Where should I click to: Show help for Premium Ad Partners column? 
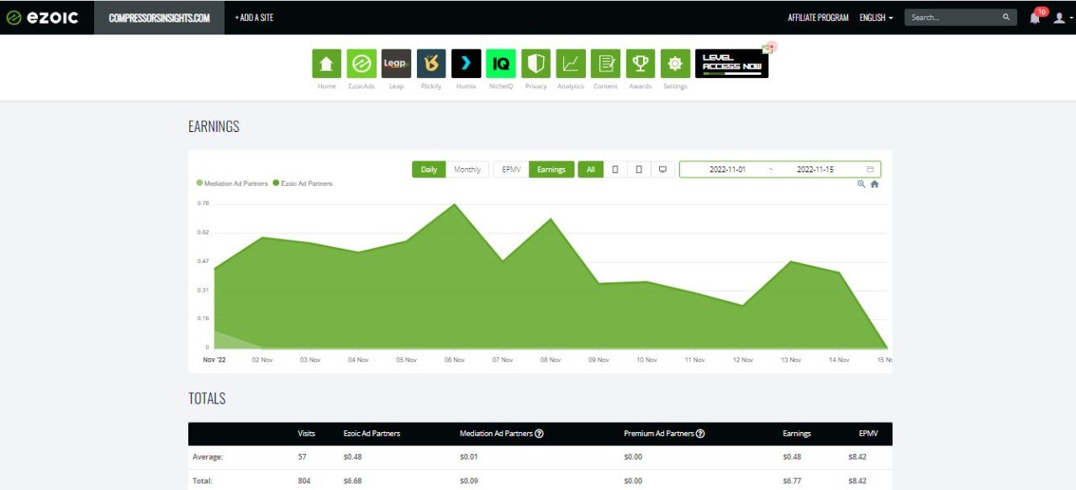(x=700, y=434)
